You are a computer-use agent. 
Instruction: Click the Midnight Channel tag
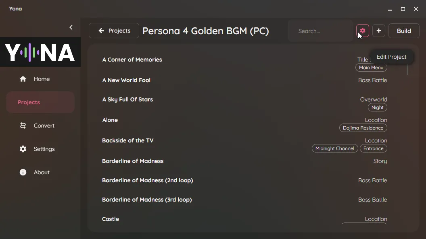click(x=335, y=148)
